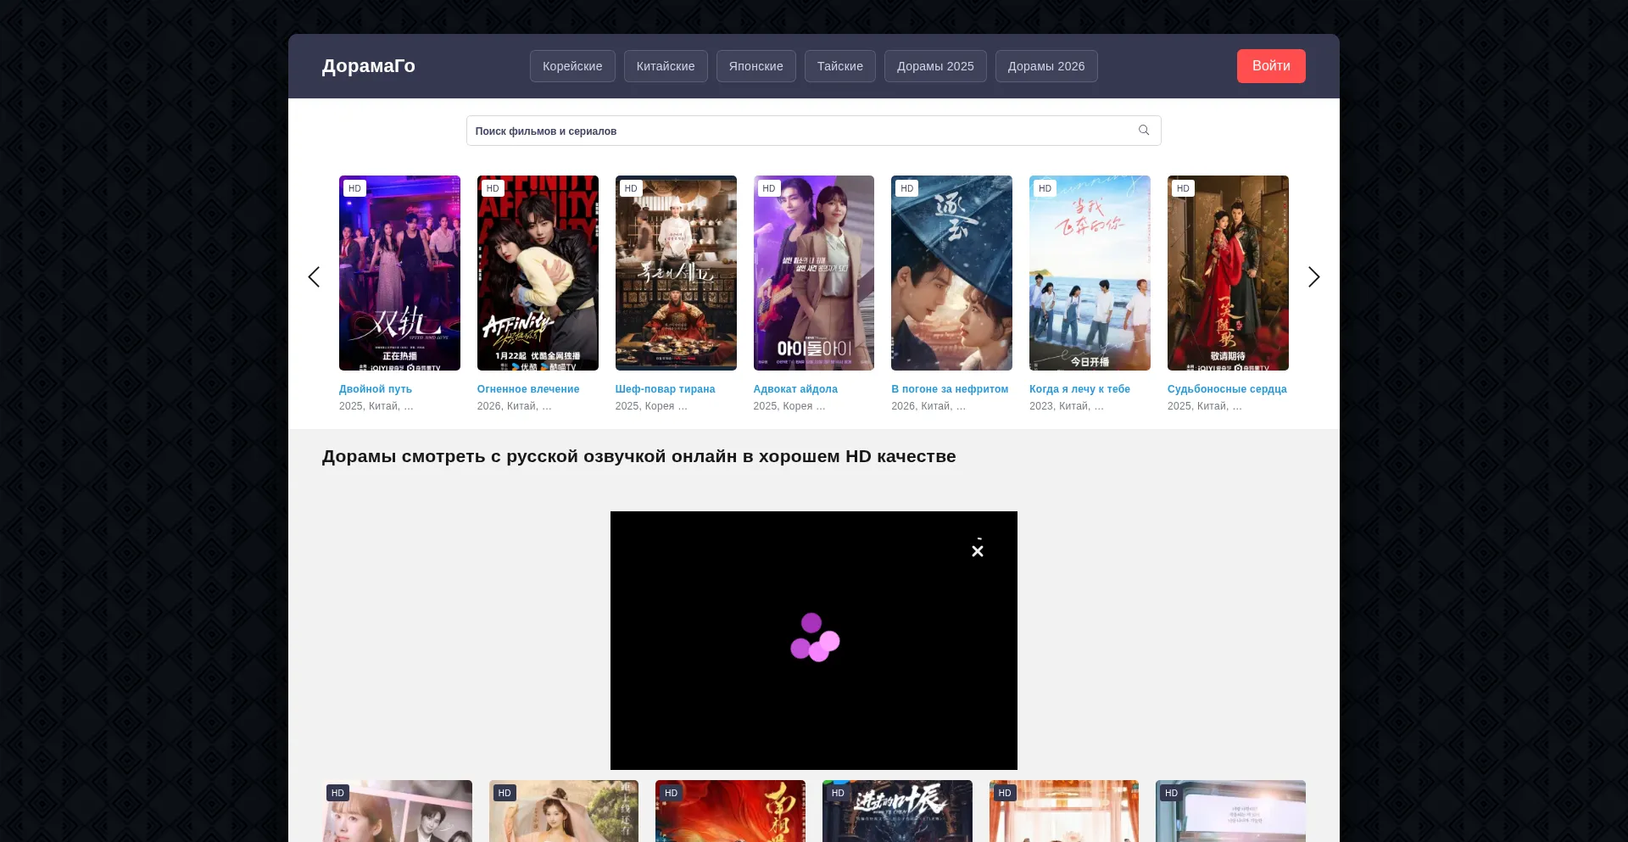This screenshot has width=1628, height=842.
Task: Click "2026, Китай, ..." under Огненное влечение
Action: click(x=515, y=406)
